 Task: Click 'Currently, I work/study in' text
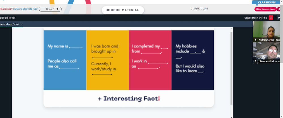tap(104, 66)
